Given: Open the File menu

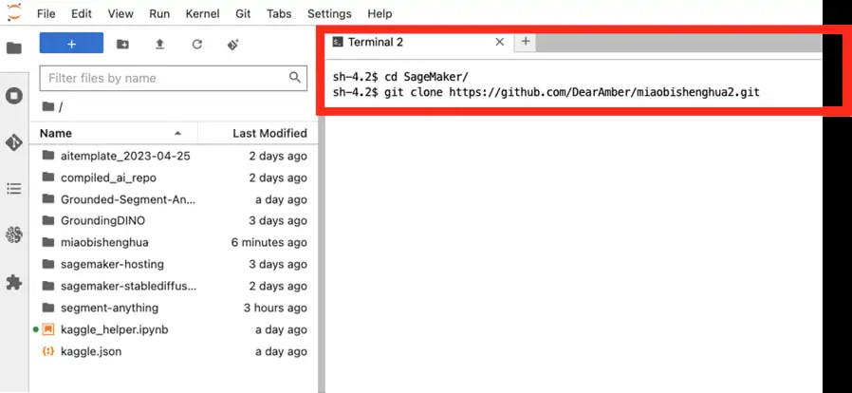Looking at the screenshot, I should 46,14.
